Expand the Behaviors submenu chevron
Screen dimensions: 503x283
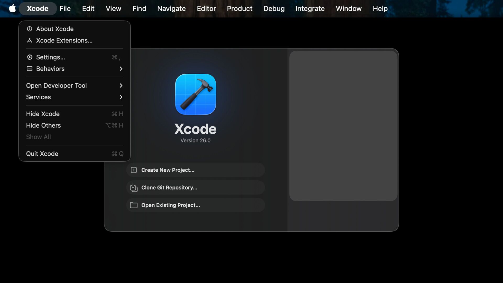tap(121, 69)
